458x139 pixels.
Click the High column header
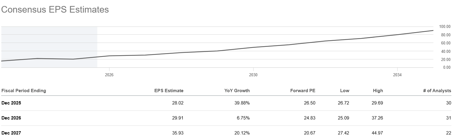pyautogui.click(x=378, y=91)
